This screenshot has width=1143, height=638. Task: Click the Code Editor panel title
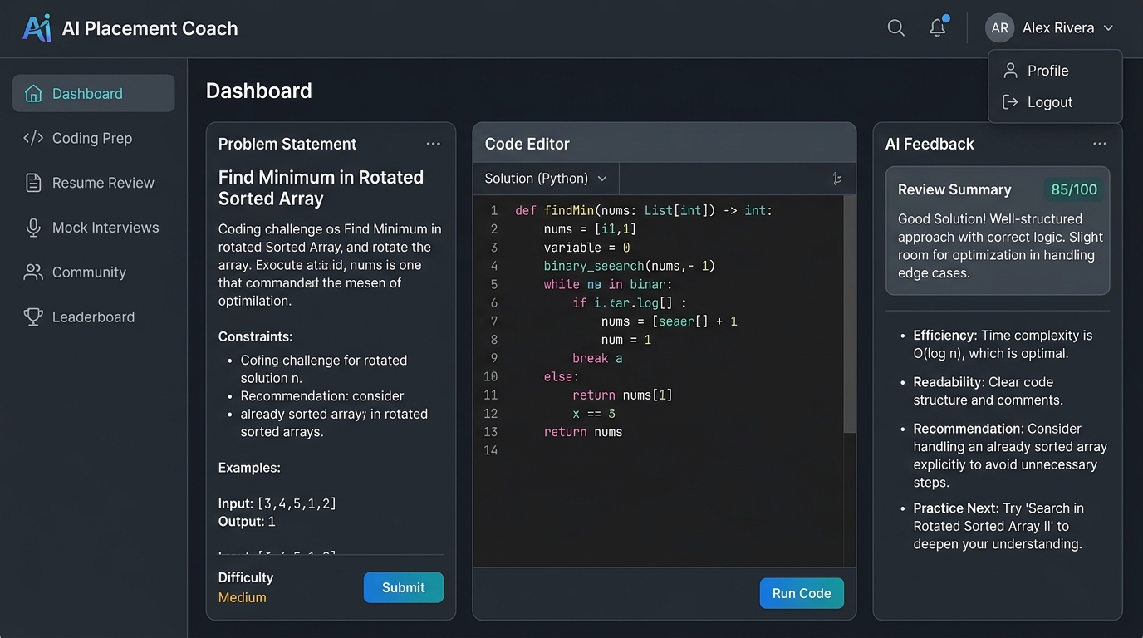point(527,144)
